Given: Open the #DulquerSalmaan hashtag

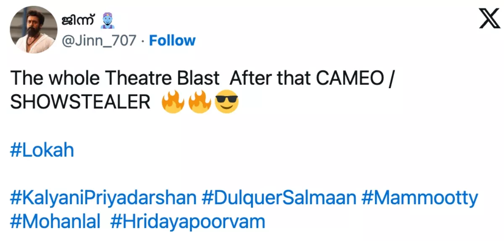Looking at the screenshot, I should click(x=279, y=198).
